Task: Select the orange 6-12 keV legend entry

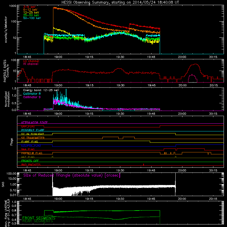Action: point(30,10)
